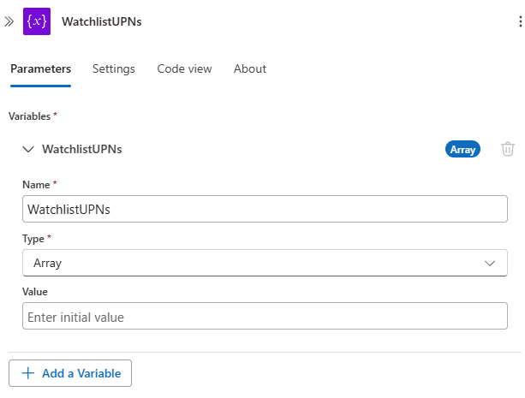Delete the WatchlistUPNs variable with trash icon
This screenshot has width=525, height=398.
[x=508, y=149]
